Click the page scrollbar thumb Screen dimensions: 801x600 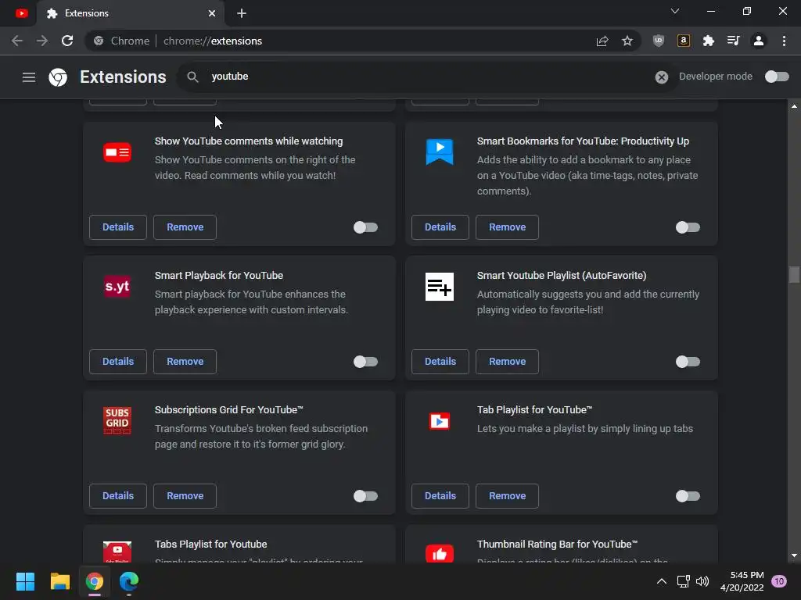click(794, 274)
